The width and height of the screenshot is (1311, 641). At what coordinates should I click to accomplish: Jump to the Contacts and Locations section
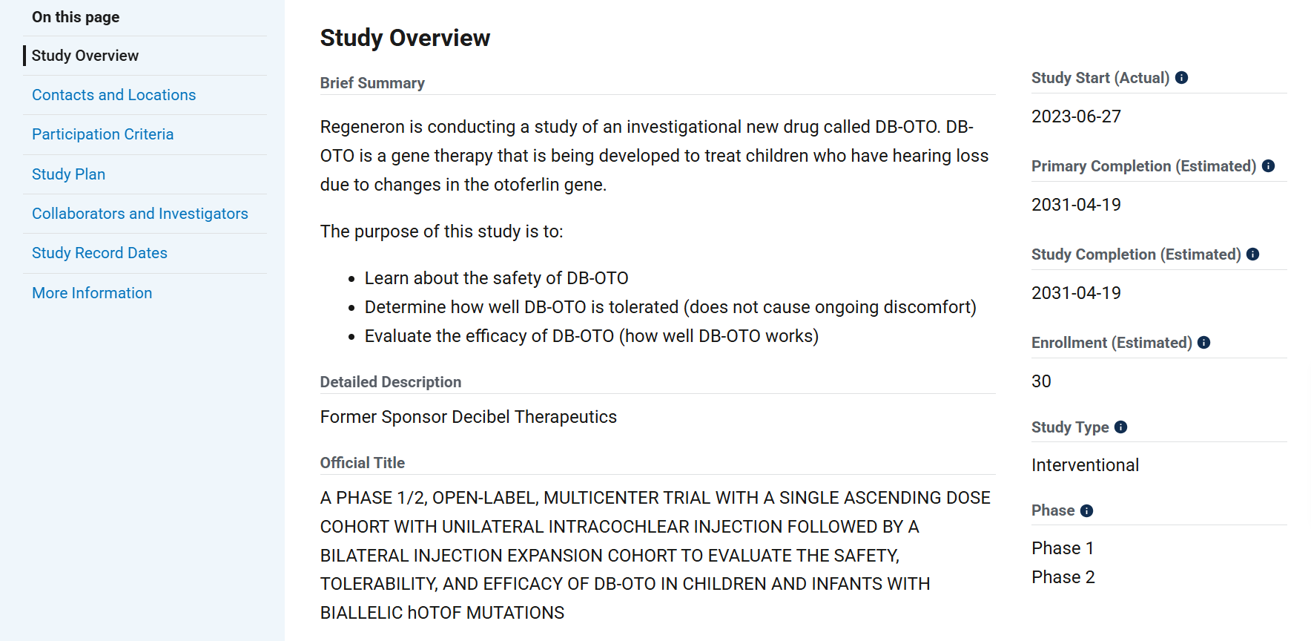pyautogui.click(x=113, y=95)
